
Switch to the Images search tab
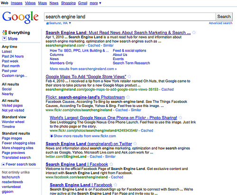[17, 3]
